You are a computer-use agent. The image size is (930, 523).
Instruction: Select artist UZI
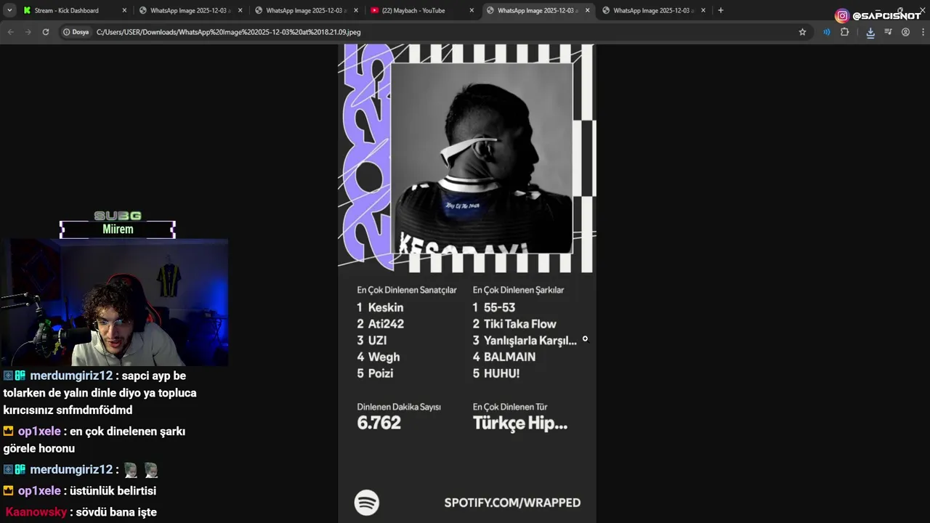pos(377,341)
